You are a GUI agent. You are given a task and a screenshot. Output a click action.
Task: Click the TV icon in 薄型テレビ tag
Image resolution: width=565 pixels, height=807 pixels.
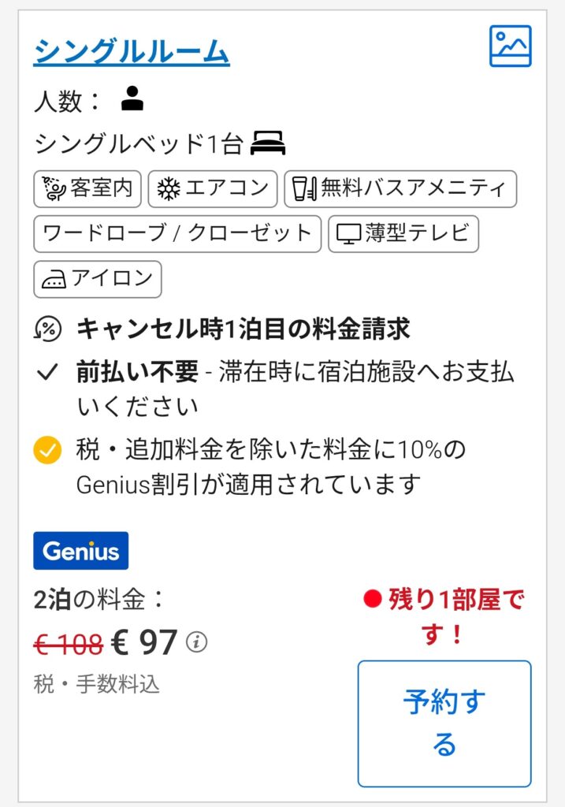(x=348, y=234)
